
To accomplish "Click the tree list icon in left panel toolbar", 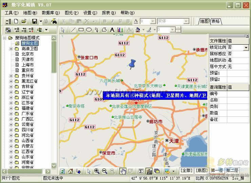I will tap(8, 30).
